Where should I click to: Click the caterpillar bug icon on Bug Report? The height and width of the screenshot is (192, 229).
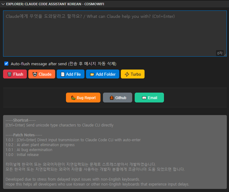[x=73, y=98]
